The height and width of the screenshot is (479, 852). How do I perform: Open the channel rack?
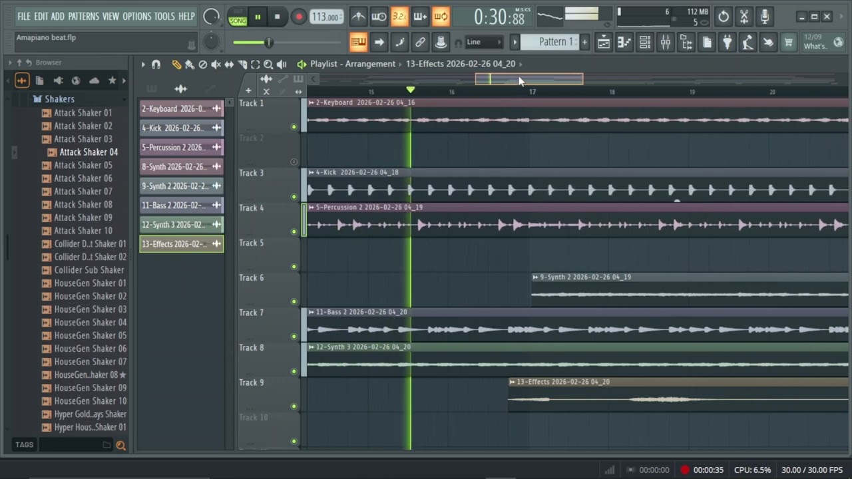(x=645, y=43)
